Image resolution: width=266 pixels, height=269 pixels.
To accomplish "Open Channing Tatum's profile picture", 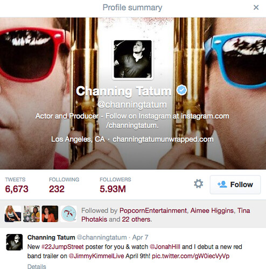I will (132, 59).
